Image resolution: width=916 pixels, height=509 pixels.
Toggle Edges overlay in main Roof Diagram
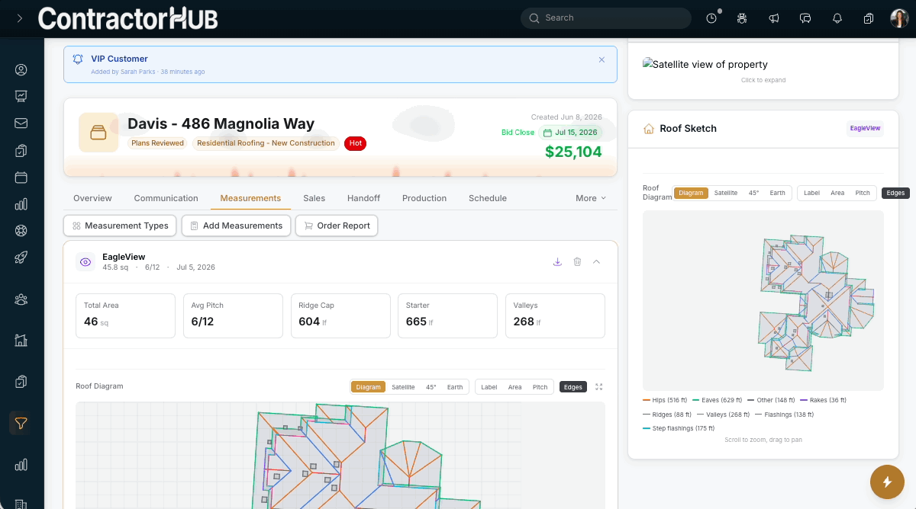point(573,387)
